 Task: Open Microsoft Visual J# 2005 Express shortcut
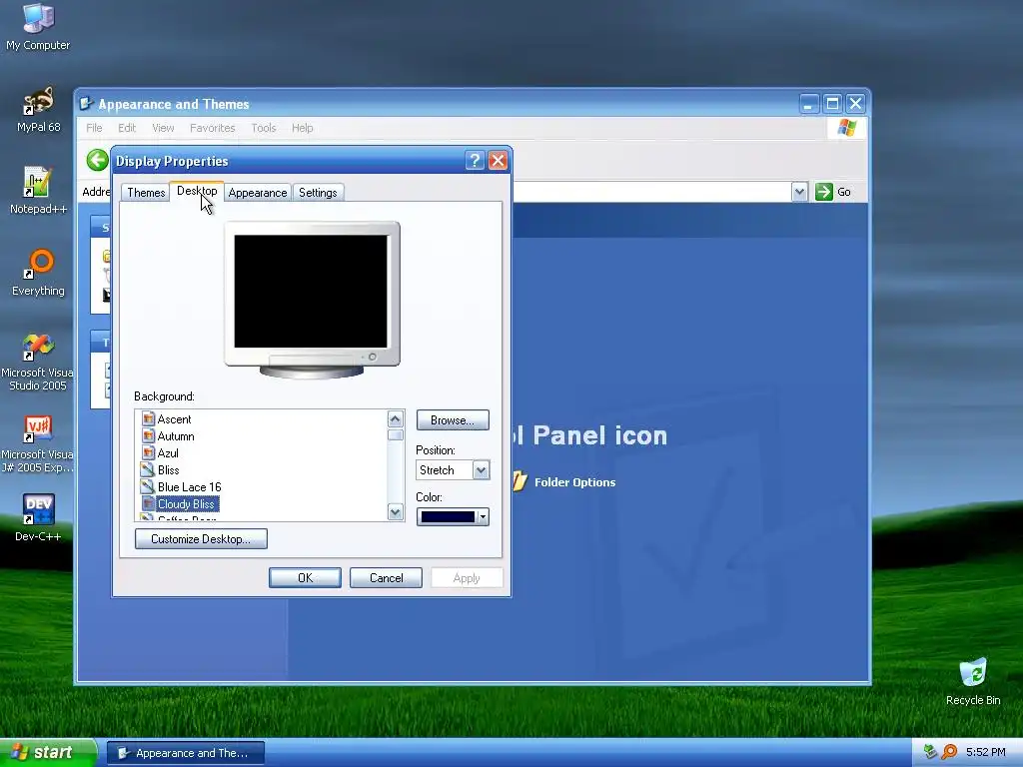(x=37, y=444)
